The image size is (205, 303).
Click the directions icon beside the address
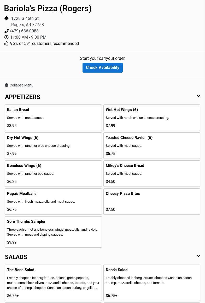pyautogui.click(x=7, y=18)
